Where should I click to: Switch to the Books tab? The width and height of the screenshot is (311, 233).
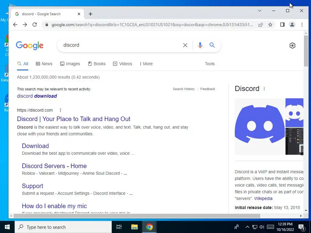(x=97, y=64)
